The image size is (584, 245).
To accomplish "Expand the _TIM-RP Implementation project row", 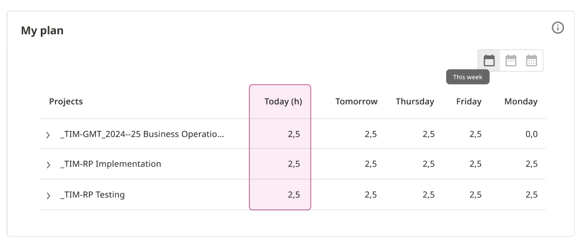I will pyautogui.click(x=48, y=165).
